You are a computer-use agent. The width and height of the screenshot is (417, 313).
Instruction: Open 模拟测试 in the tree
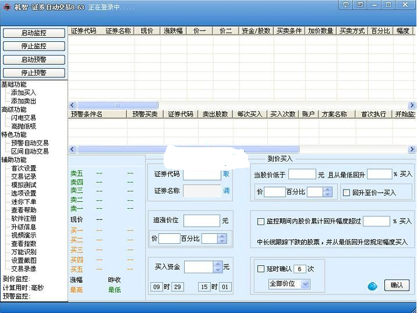click(x=23, y=185)
